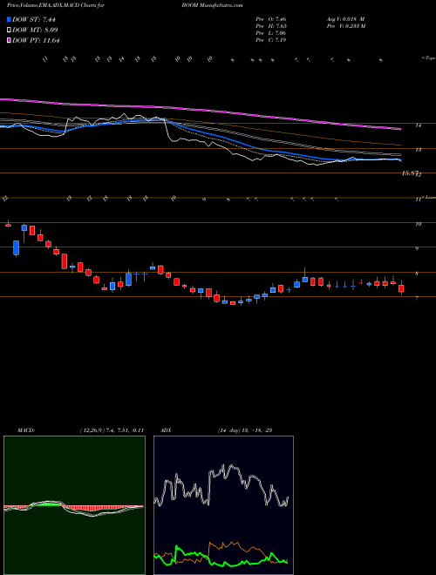Image resolution: width=436 pixels, height=575 pixels.
Task: Select the 'DOW ST: 7.44' legend text
Action: 34,19
